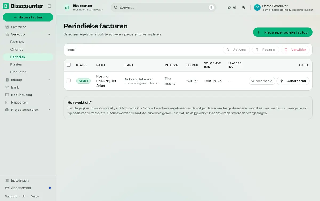Click the Elke maand interval cell
The height and width of the screenshot is (201, 320).
(170, 81)
